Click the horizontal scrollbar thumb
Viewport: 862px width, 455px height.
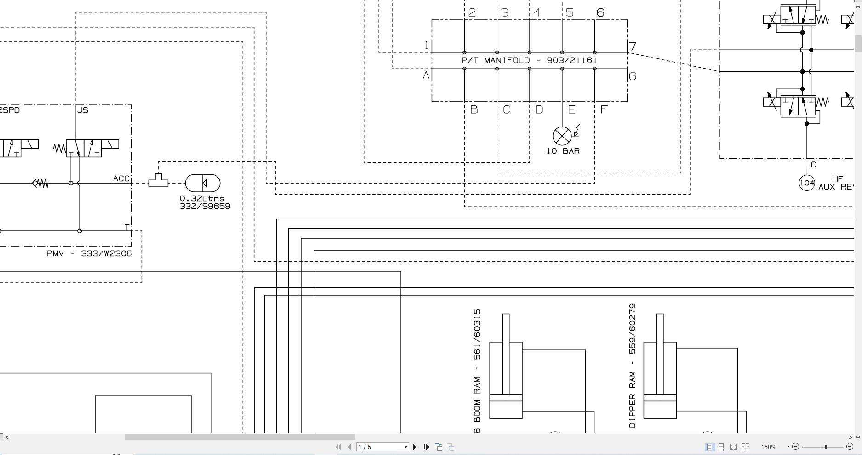[240, 437]
